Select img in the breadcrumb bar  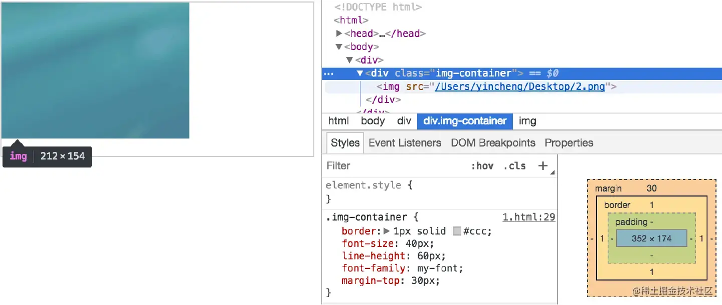(527, 121)
